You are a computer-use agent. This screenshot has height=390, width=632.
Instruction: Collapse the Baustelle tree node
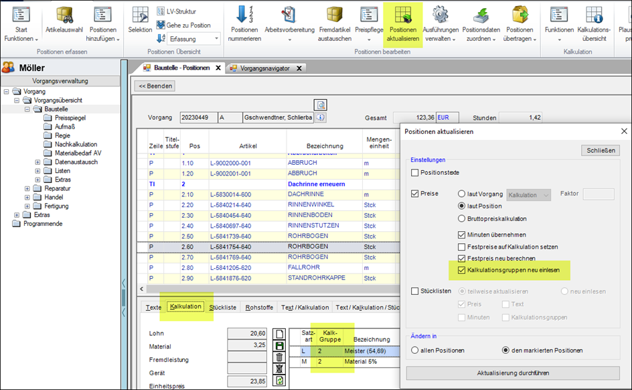(x=27, y=109)
